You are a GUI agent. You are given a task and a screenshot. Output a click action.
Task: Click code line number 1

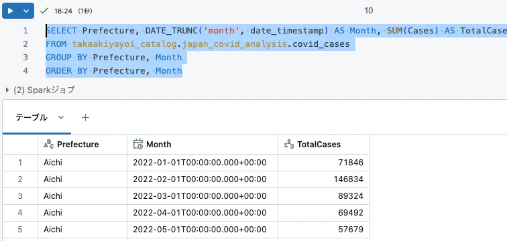pyautogui.click(x=25, y=31)
